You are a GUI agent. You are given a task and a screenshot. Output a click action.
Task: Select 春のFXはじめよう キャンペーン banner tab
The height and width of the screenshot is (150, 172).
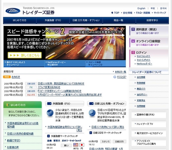(x=24, y=64)
